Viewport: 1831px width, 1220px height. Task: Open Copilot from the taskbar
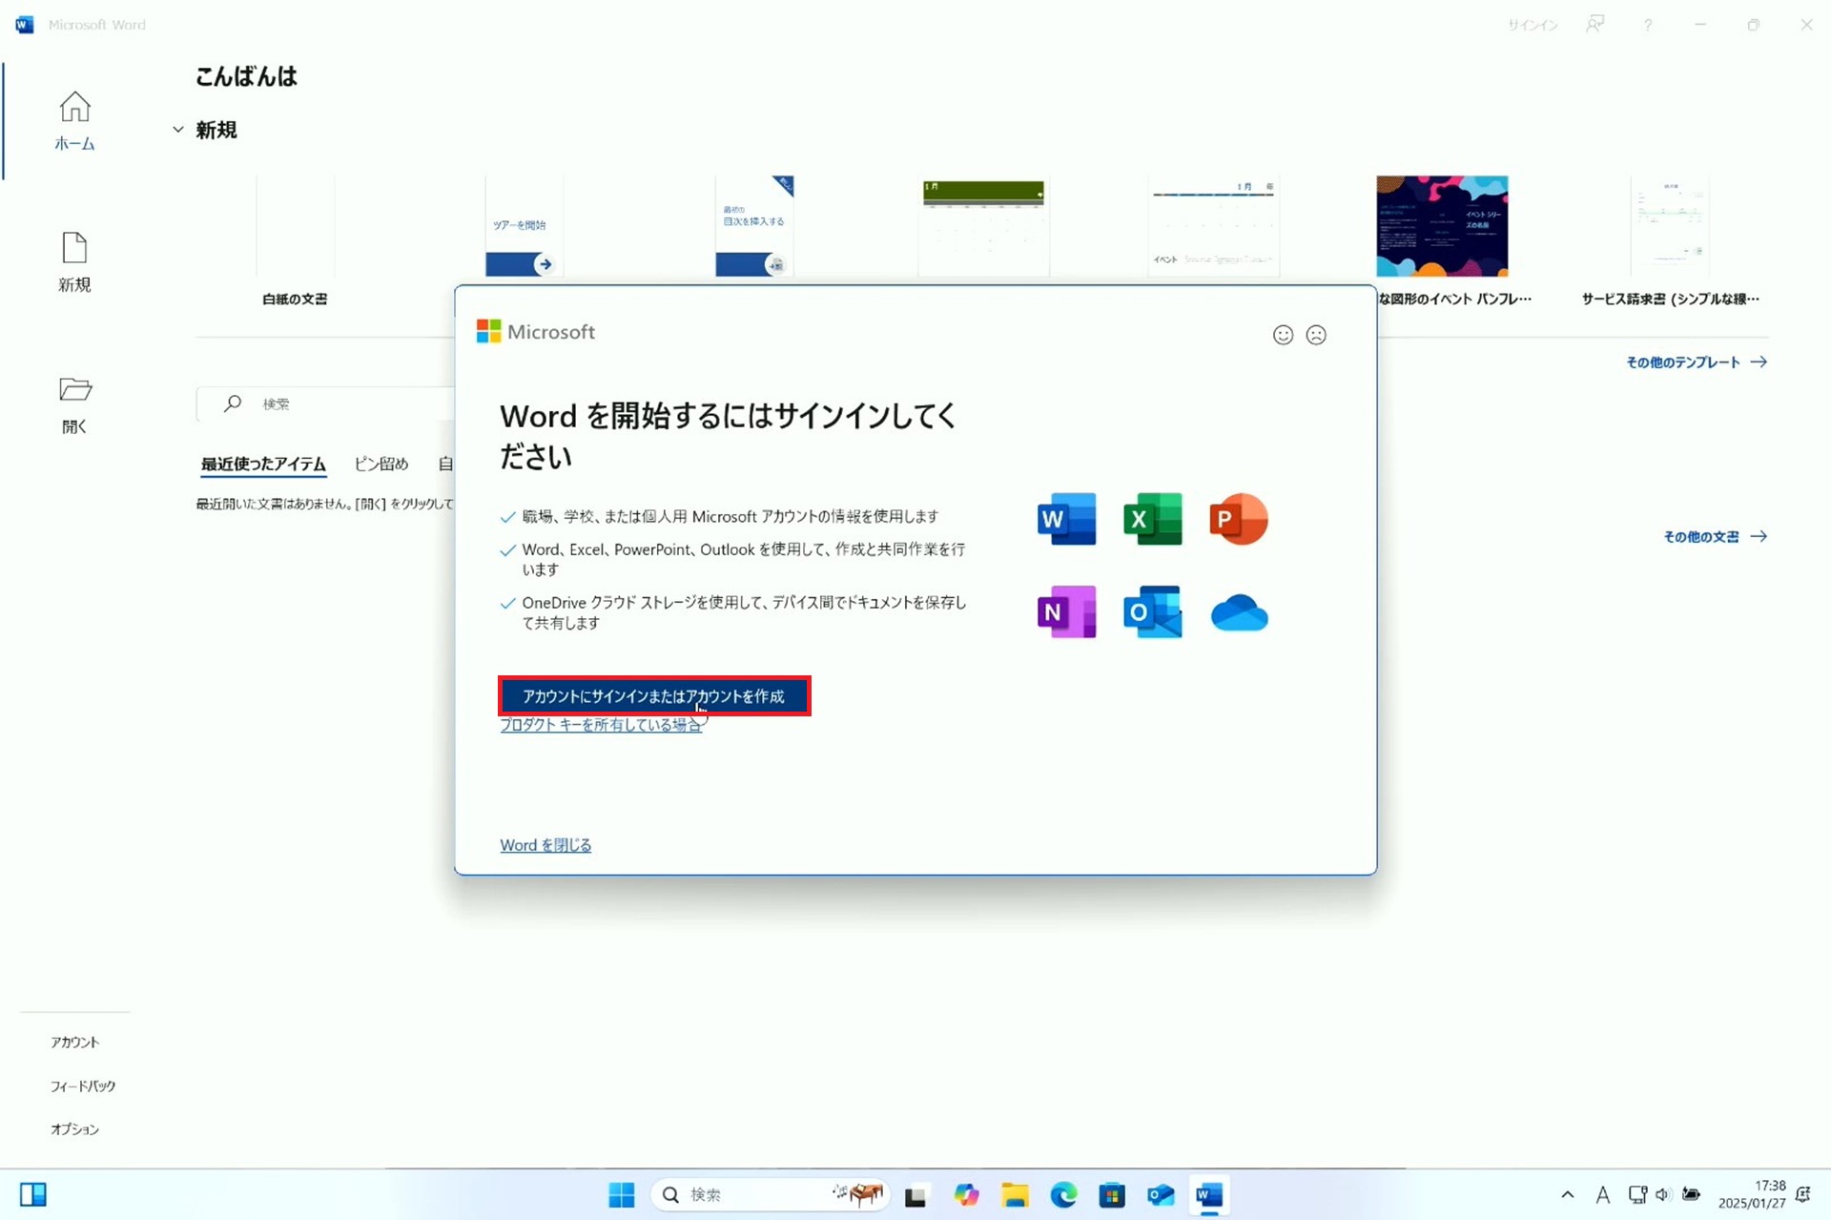pos(966,1194)
